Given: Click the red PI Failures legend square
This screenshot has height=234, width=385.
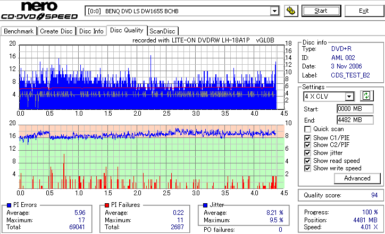Looking at the screenshot, I should pos(107,205).
